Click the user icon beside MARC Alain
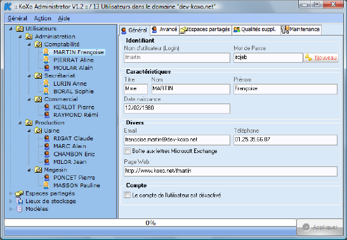This screenshot has width=347, height=240. point(47,146)
